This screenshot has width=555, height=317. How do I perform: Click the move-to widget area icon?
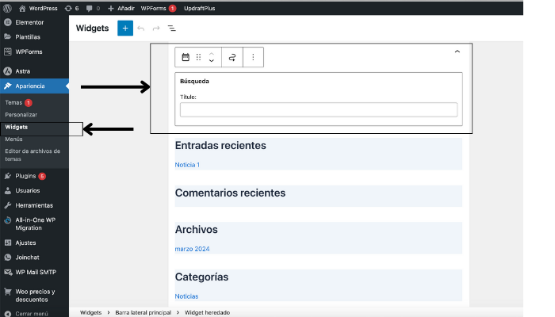[232, 57]
